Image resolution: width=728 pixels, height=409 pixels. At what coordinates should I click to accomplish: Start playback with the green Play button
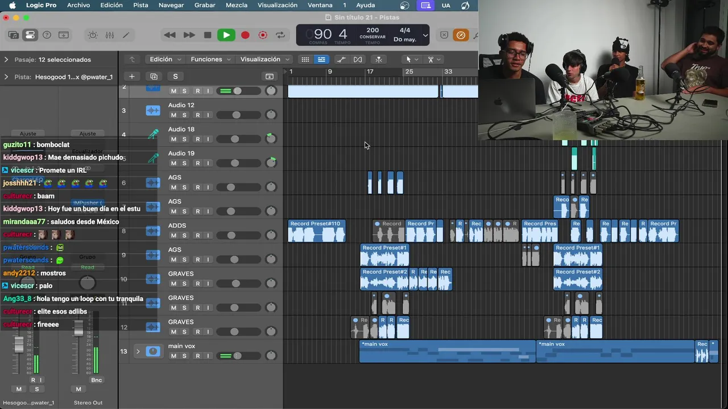226,35
